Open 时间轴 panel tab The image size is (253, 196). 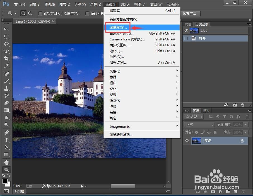coord(19,191)
